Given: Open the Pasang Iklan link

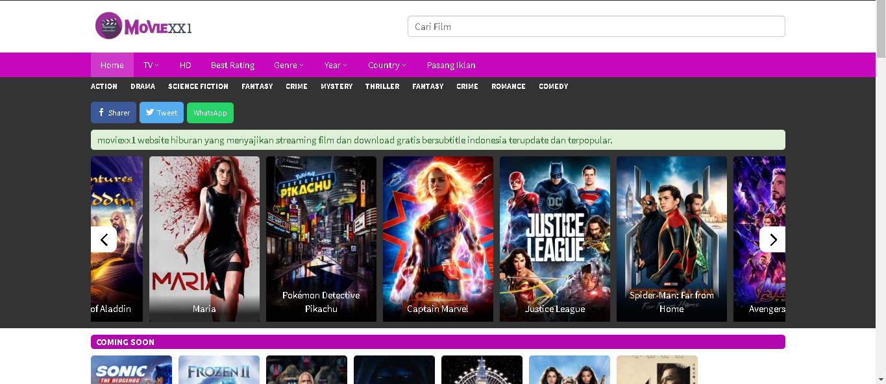Looking at the screenshot, I should [451, 65].
